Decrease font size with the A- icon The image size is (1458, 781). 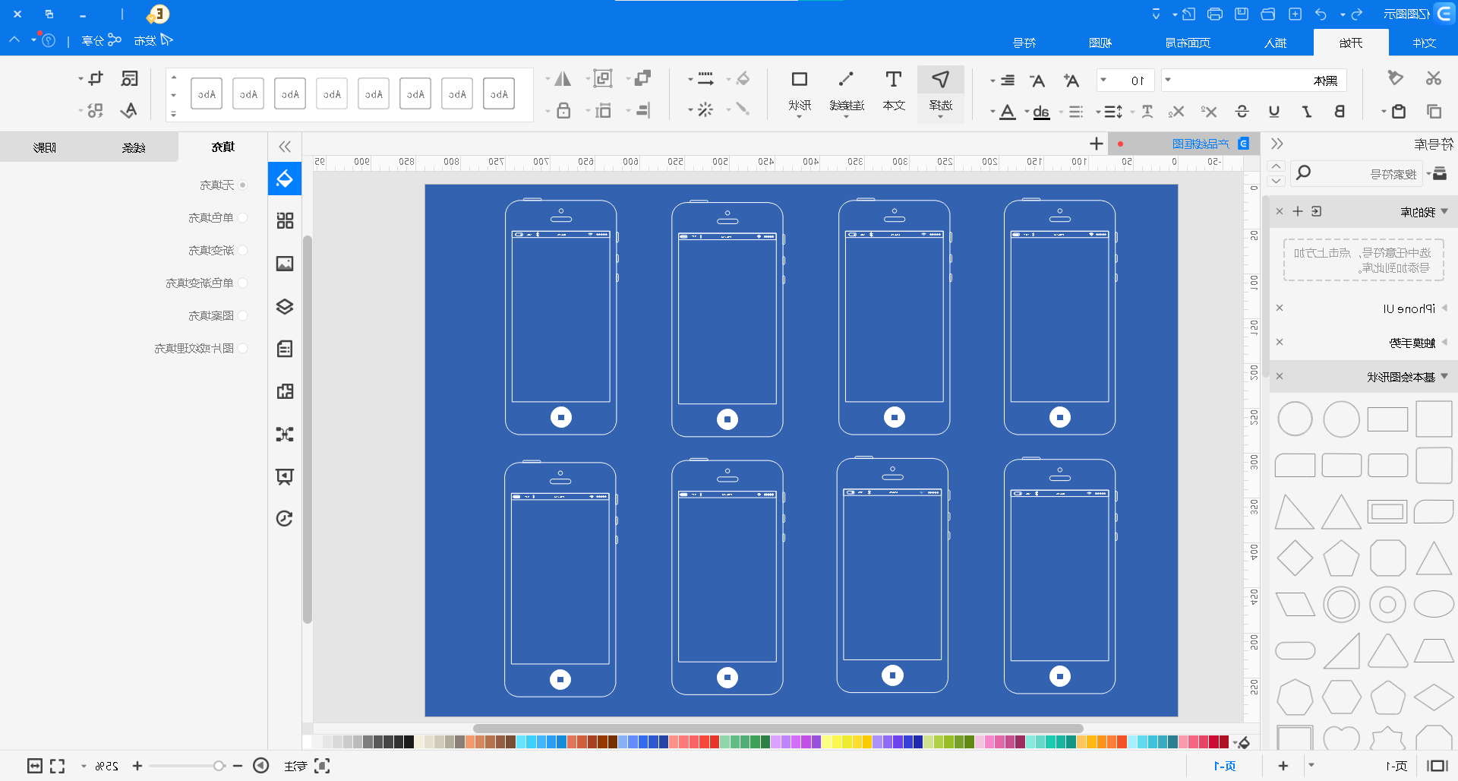(x=1037, y=80)
